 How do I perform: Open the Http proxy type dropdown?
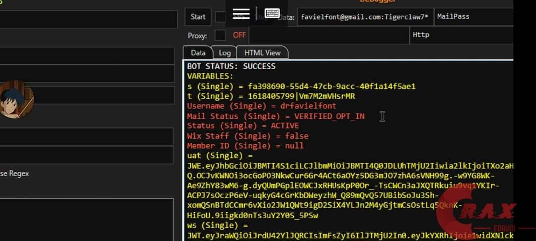pyautogui.click(x=462, y=35)
